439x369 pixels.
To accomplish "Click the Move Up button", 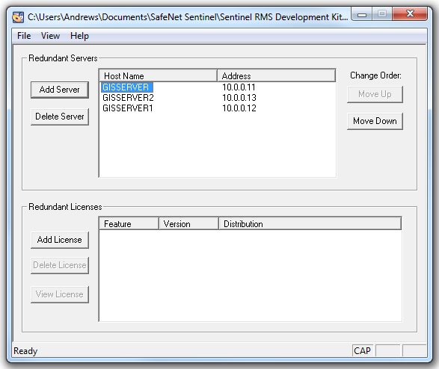I will (x=375, y=94).
